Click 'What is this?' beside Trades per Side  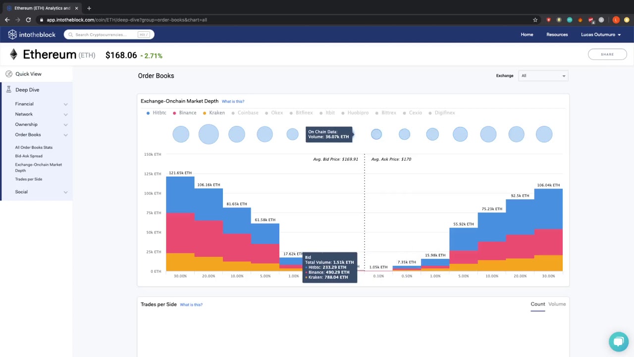191,304
